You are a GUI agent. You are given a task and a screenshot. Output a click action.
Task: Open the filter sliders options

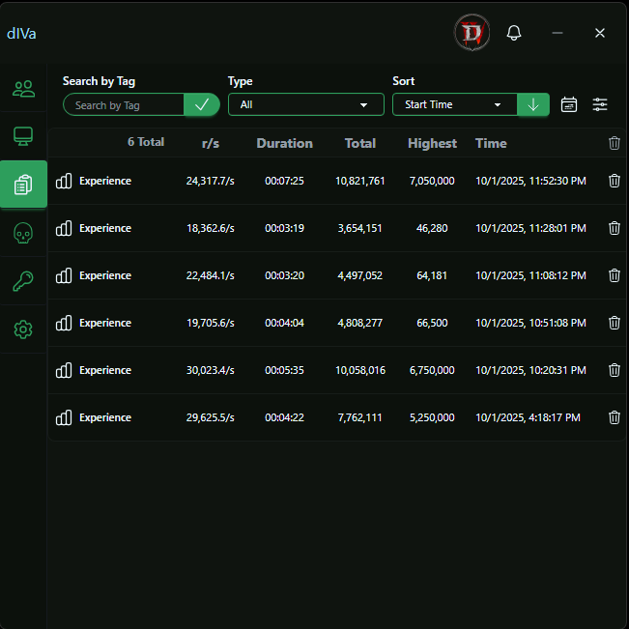click(600, 104)
